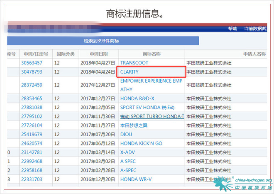The width and height of the screenshot is (274, 194).
Task: Open the TRANSCOOT trademark link
Action: pos(134,63)
